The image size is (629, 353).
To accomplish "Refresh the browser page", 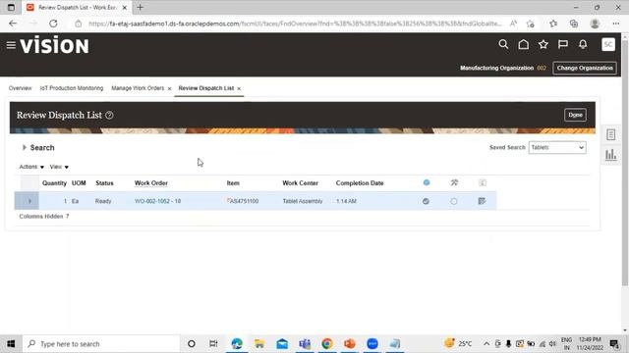I will click(53, 24).
